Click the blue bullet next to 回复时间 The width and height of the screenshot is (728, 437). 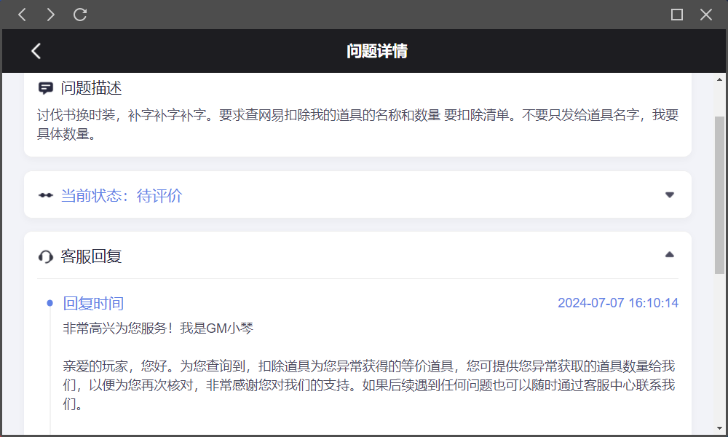50,303
